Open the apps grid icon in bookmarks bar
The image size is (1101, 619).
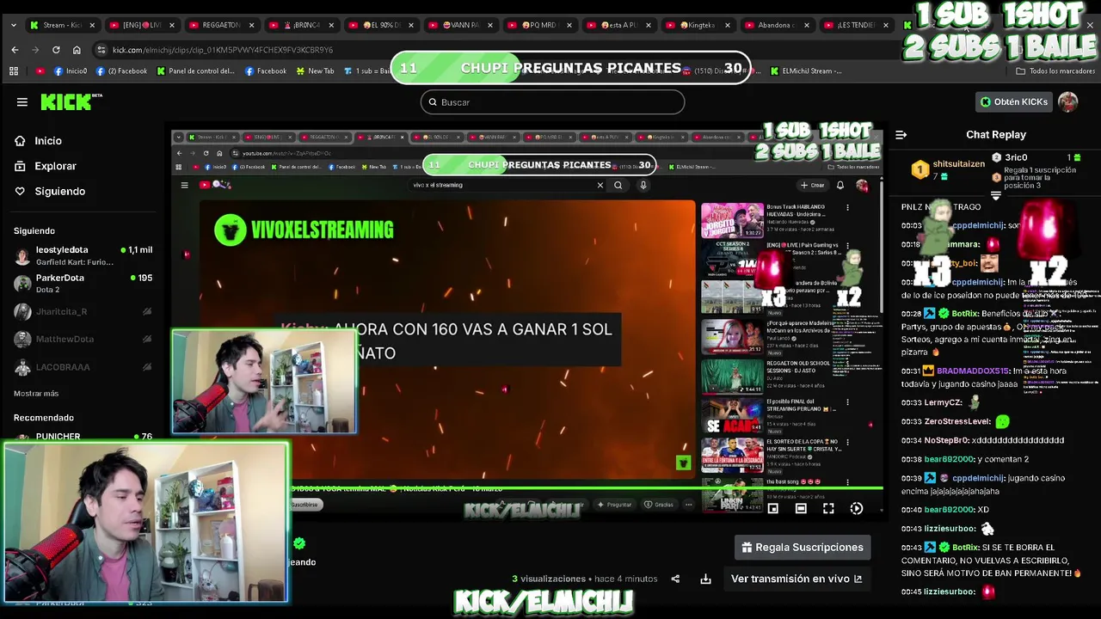[x=14, y=71]
